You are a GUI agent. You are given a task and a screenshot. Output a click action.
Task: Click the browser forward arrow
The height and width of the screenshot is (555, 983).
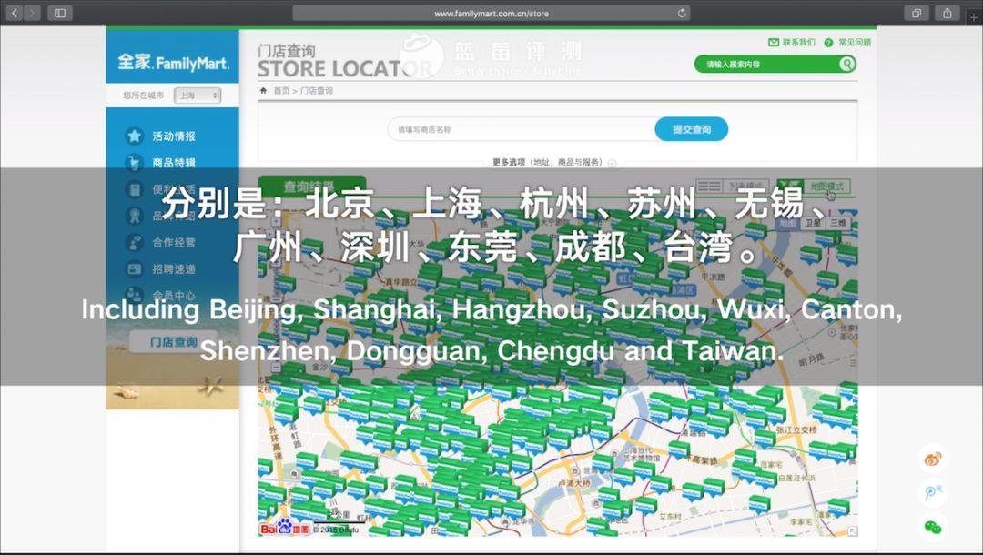(x=32, y=13)
